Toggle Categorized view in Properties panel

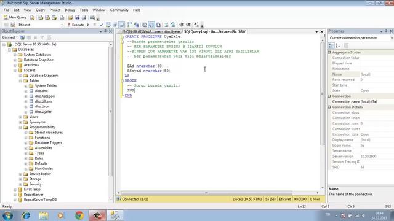click(x=331, y=45)
